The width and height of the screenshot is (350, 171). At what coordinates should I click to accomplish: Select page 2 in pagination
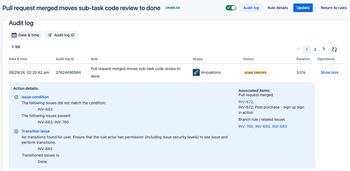[315, 49]
